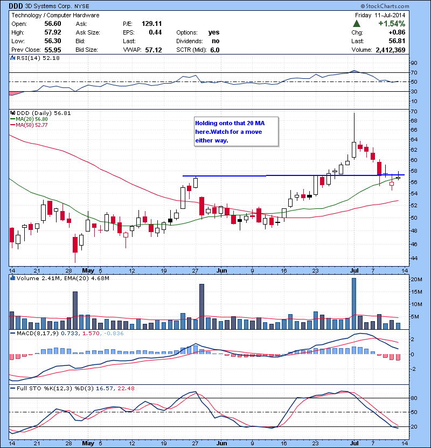Click the stochastic %K value 16.57
The width and height of the screenshot is (431, 448).
[x=105, y=389]
